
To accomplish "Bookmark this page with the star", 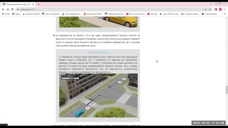I will point(210,10).
